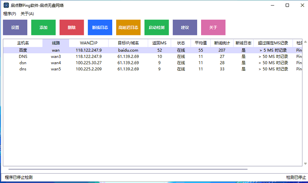Image resolution: width=308 pixels, height=183 pixels.
Task: Sort by the 主机名 column header
Action: [x=23, y=43]
